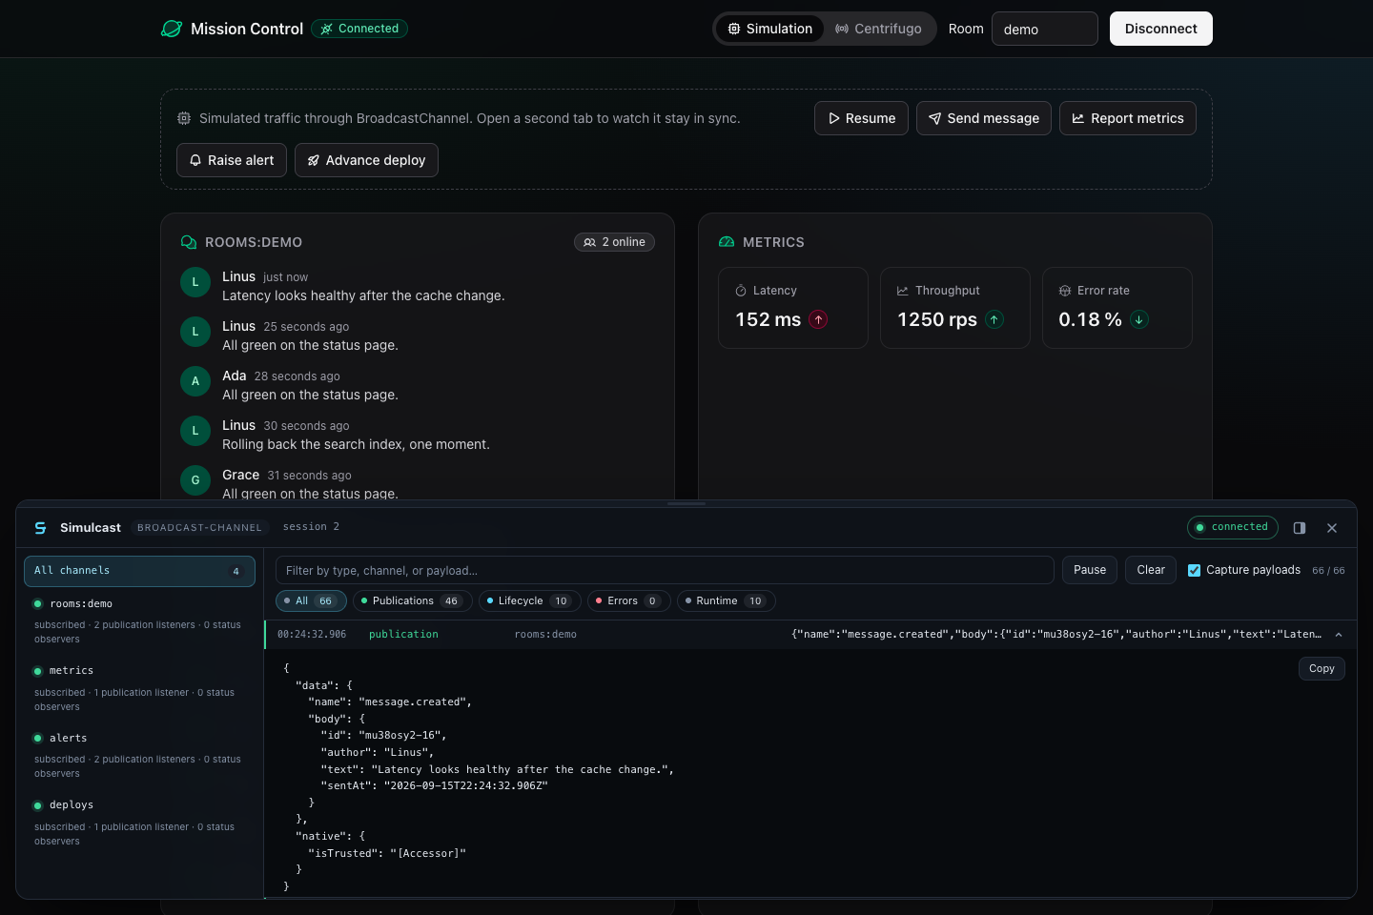Click the Mission Control planet logo
This screenshot has height=915, width=1373.
pyautogui.click(x=172, y=29)
